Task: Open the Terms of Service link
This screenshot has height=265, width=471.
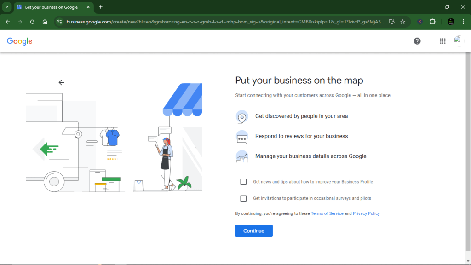Action: (327, 213)
